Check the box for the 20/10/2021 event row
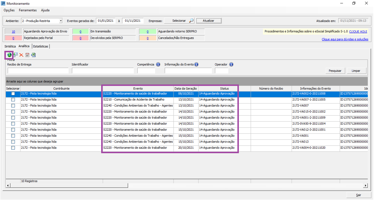This screenshot has height=200, width=374. [x=13, y=148]
